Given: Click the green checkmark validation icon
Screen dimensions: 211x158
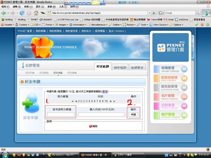Looking at the screenshot, I should [x=197, y=25].
